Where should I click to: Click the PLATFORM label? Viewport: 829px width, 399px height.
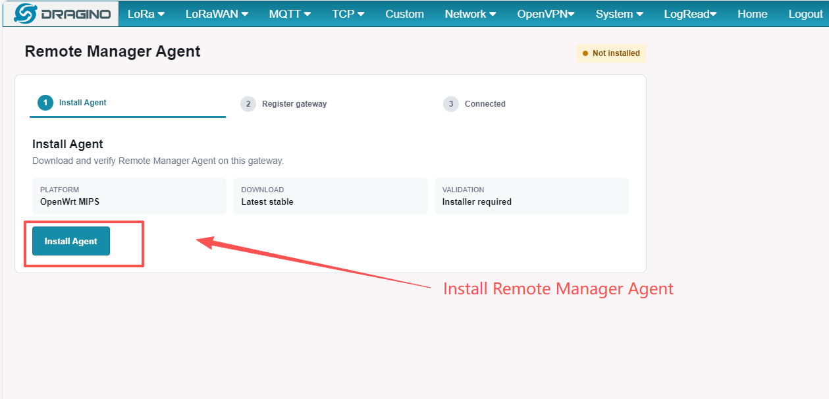(x=59, y=190)
